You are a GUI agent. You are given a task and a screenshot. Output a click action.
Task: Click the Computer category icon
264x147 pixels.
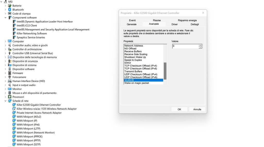coord(10,41)
